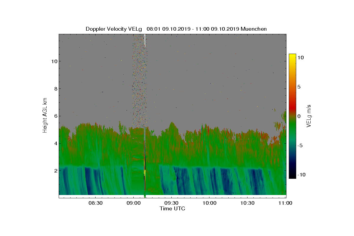Click the plot title 'Doppler Velocity VELg'
The image size is (354, 236).
[114, 29]
